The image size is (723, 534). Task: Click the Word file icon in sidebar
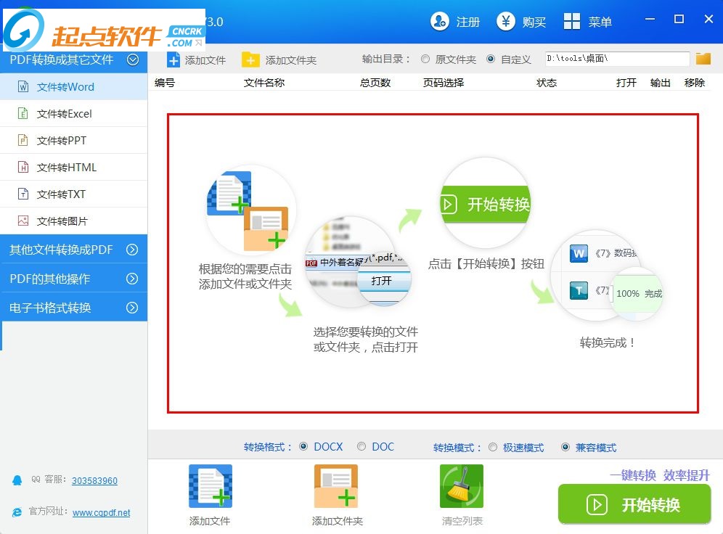pyautogui.click(x=23, y=86)
